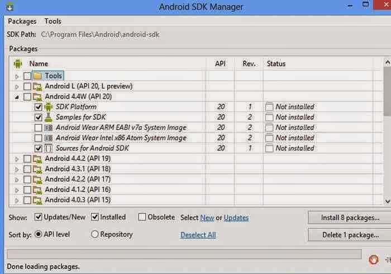Viewport: 391px width, 274px height.
Task: Open the Packages menu
Action: [x=22, y=21]
